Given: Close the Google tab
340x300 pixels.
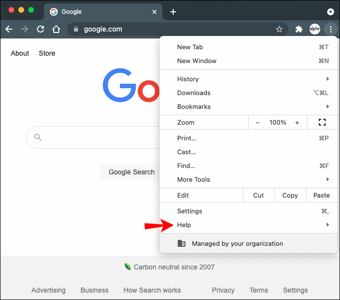Looking at the screenshot, I should [x=154, y=12].
